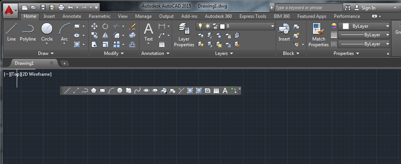Open Layer Properties manager
The image size is (401, 164).
pos(184,34)
